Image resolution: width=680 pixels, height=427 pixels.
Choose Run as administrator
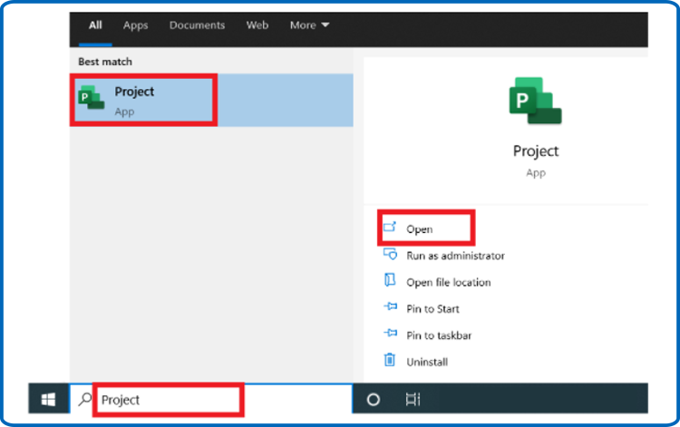(455, 256)
